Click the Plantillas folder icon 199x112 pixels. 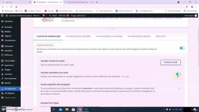pos(2,50)
